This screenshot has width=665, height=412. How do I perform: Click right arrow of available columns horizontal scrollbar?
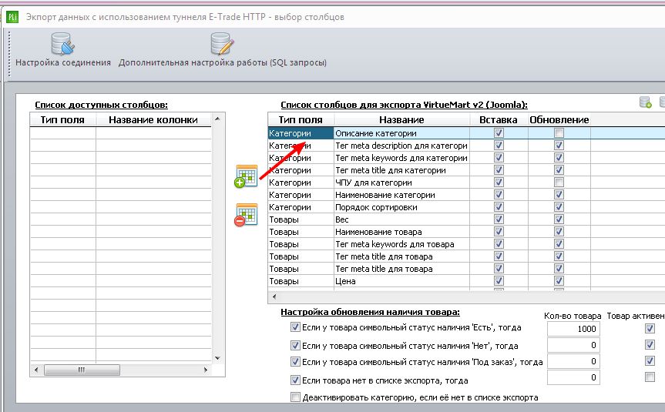[x=206, y=370]
